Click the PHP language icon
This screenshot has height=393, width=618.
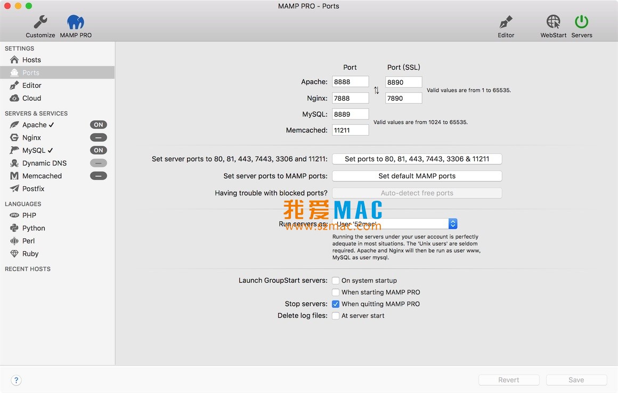pyautogui.click(x=14, y=215)
